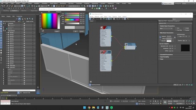
Task: Click the 3ds Max taskbar icon
Action: (x=107, y=108)
